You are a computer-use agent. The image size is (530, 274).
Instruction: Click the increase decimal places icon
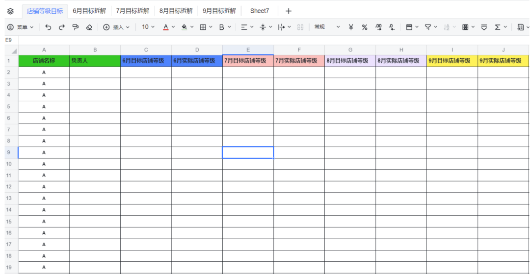point(378,27)
